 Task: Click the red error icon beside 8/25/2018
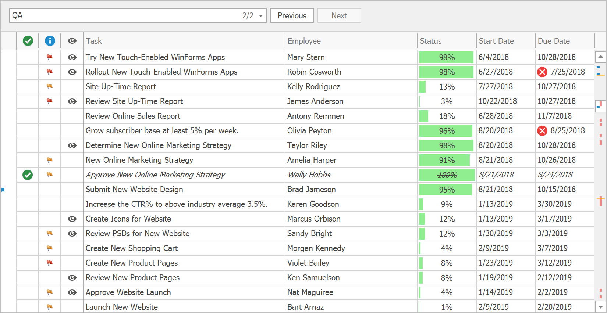[542, 131]
